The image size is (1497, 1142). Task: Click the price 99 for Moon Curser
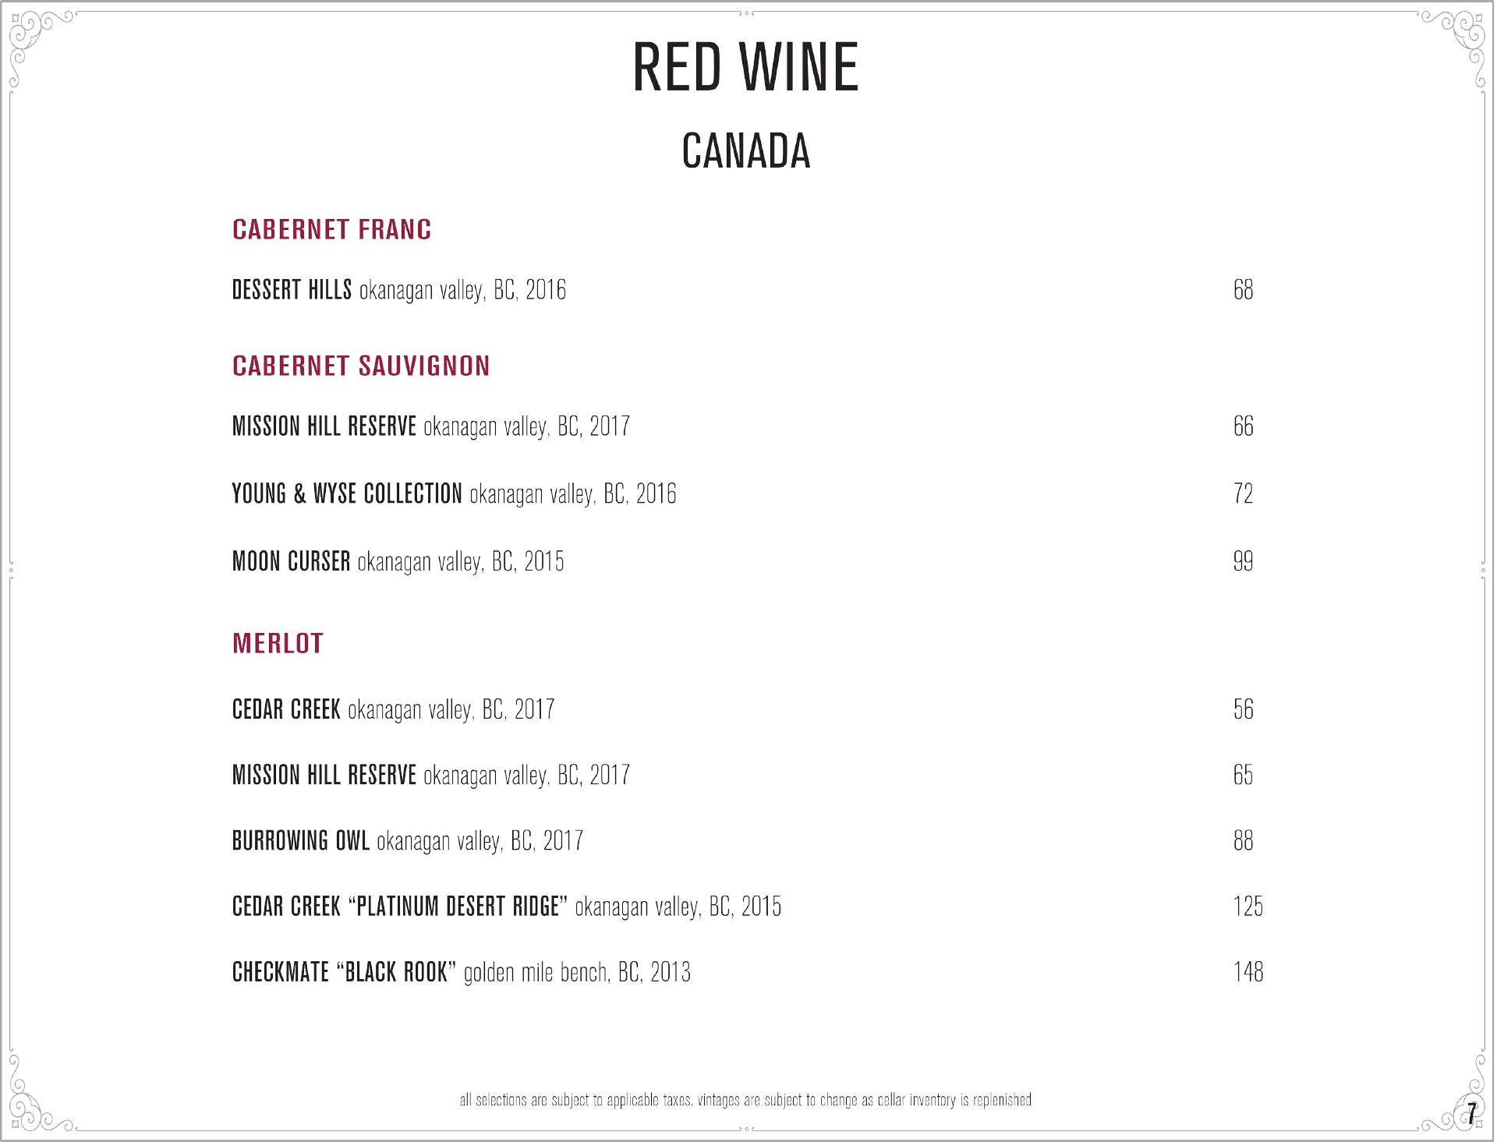[x=1244, y=561]
